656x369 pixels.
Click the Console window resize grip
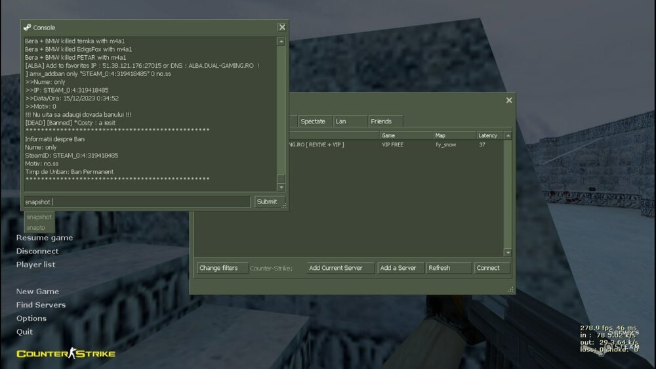(284, 206)
